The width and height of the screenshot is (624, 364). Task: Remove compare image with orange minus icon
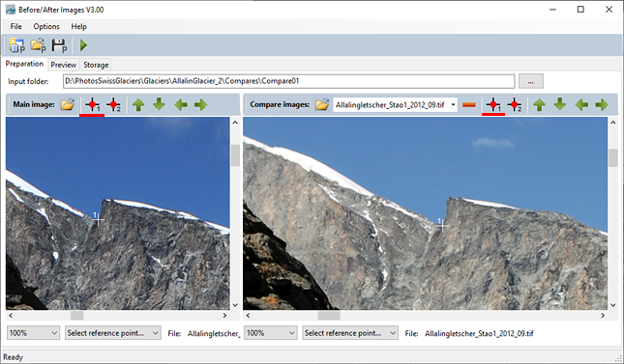(x=469, y=105)
